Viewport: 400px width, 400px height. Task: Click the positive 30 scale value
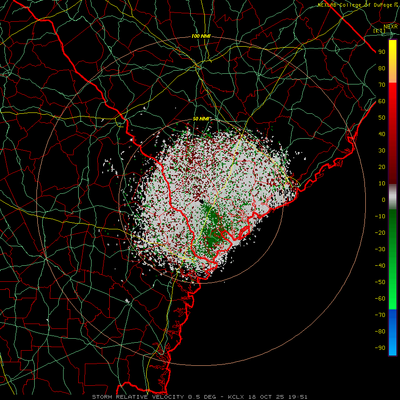[x=382, y=151]
